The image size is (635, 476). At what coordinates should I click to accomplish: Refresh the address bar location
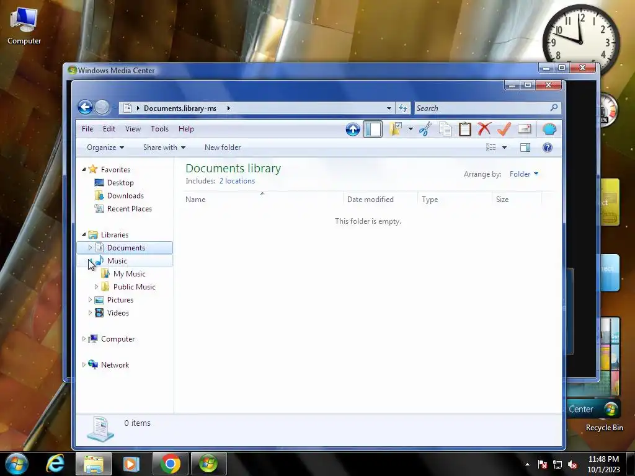coord(403,108)
